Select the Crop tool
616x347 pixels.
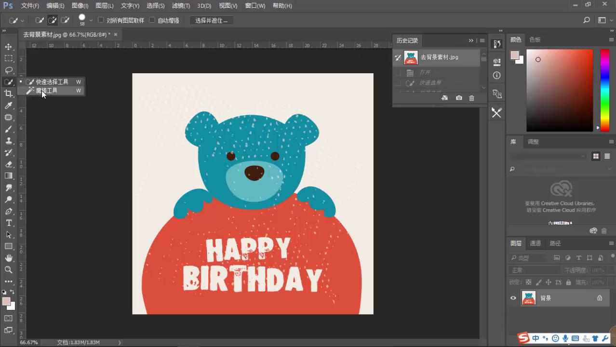pos(9,93)
